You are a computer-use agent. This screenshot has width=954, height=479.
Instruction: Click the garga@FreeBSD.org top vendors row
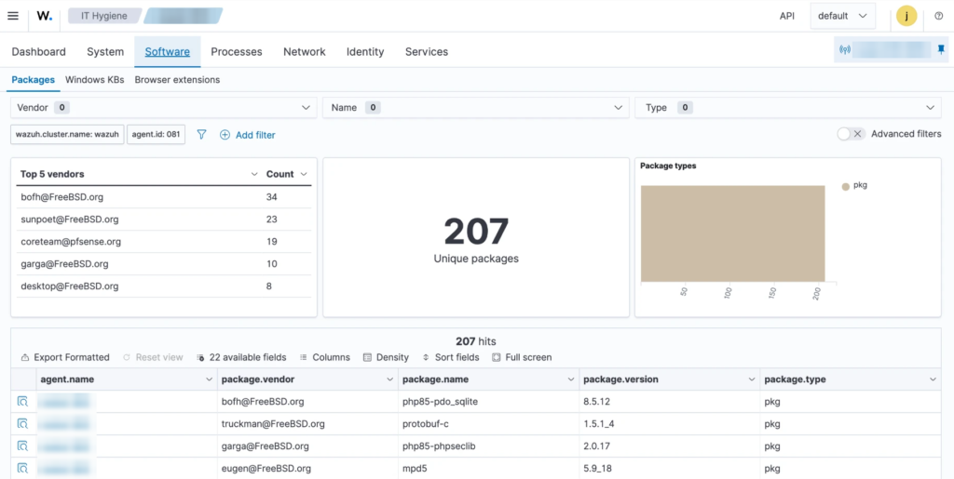(x=164, y=263)
